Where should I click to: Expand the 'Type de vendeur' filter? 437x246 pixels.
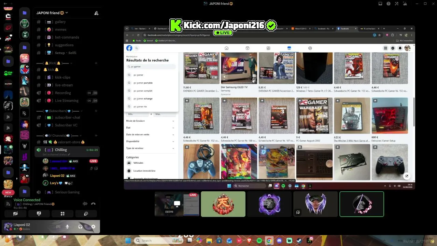pos(150,148)
